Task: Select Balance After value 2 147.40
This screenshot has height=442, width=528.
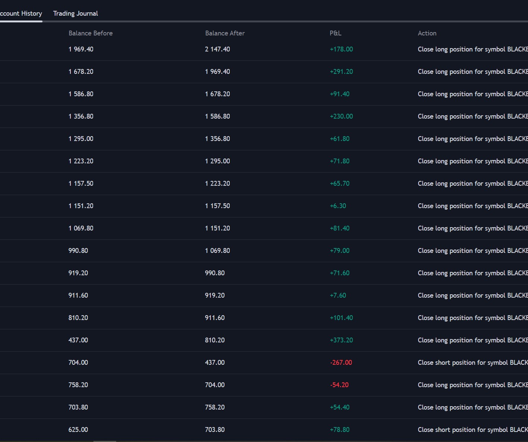Action: click(x=217, y=49)
